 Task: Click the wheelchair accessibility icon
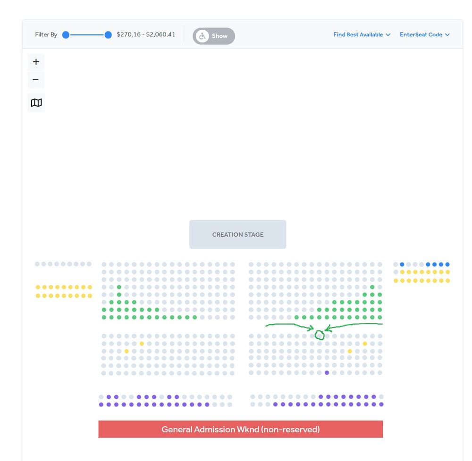202,35
